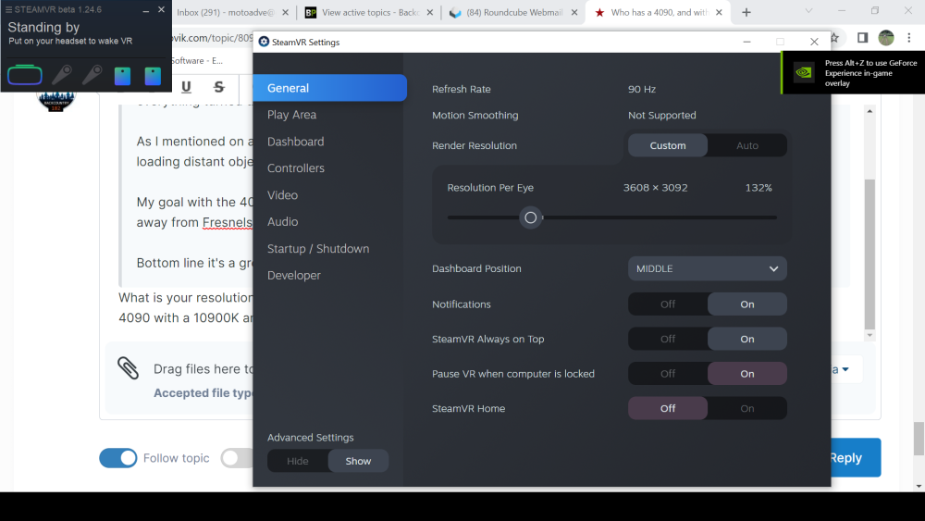Image resolution: width=925 pixels, height=521 pixels.
Task: Click the first base station icon
Action: coord(122,76)
